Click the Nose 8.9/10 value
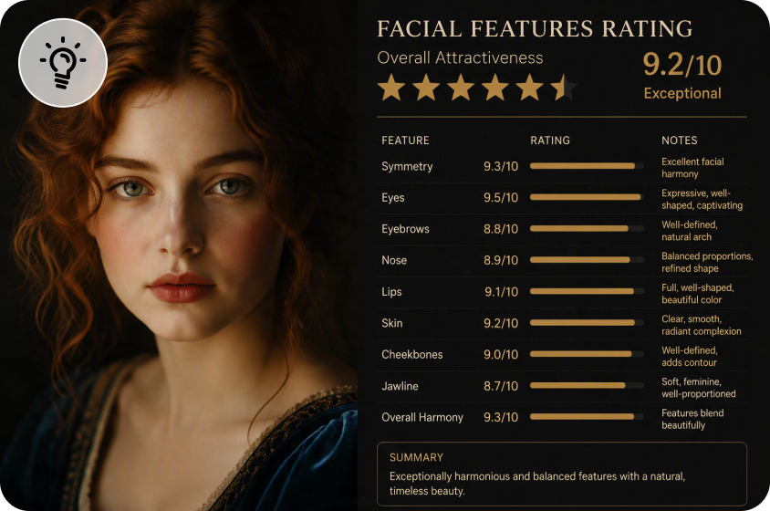This screenshot has width=770, height=511. click(500, 260)
